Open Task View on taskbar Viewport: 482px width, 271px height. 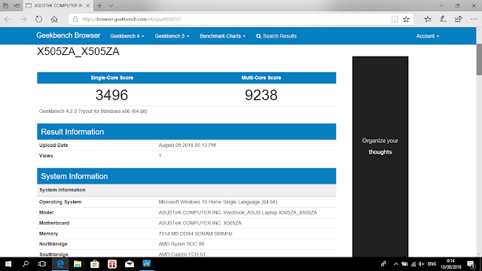pyautogui.click(x=42, y=264)
